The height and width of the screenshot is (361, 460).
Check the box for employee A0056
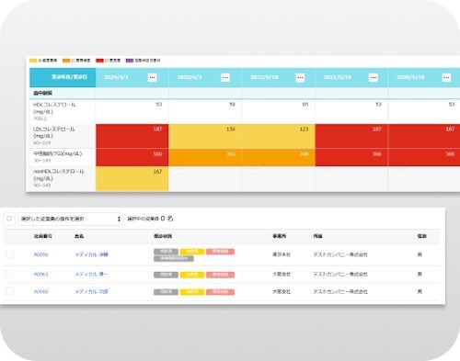click(10, 254)
